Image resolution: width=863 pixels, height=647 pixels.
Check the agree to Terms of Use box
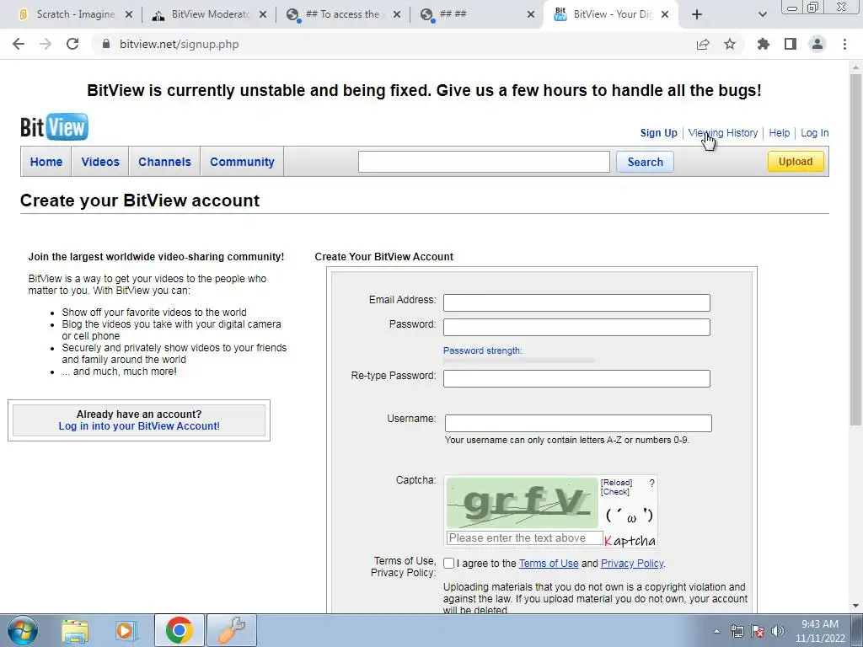449,564
